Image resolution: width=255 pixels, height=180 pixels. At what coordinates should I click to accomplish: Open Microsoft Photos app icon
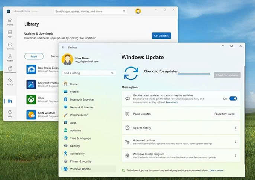click(x=31, y=84)
